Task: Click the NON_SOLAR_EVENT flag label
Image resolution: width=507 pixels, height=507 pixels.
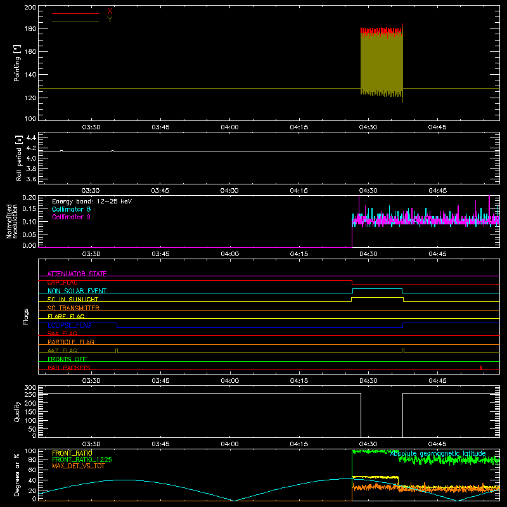Action: (x=77, y=291)
